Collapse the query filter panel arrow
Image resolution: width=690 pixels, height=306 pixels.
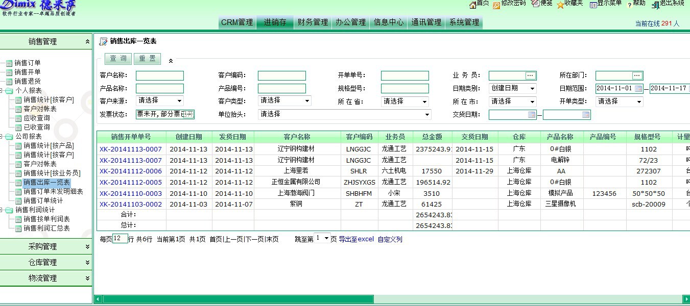(x=171, y=61)
